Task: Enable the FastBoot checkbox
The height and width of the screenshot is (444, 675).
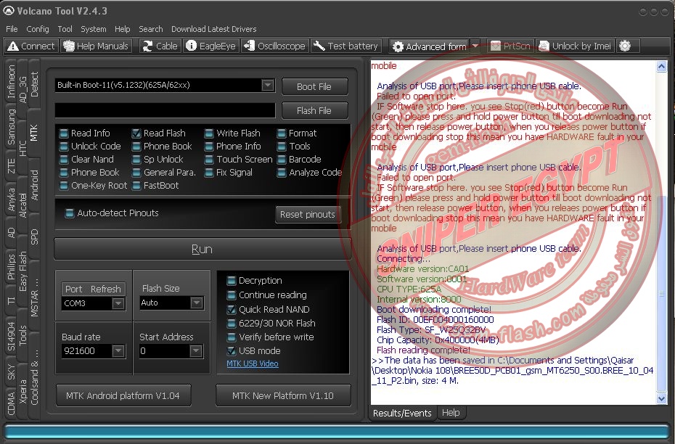Action: (x=136, y=186)
